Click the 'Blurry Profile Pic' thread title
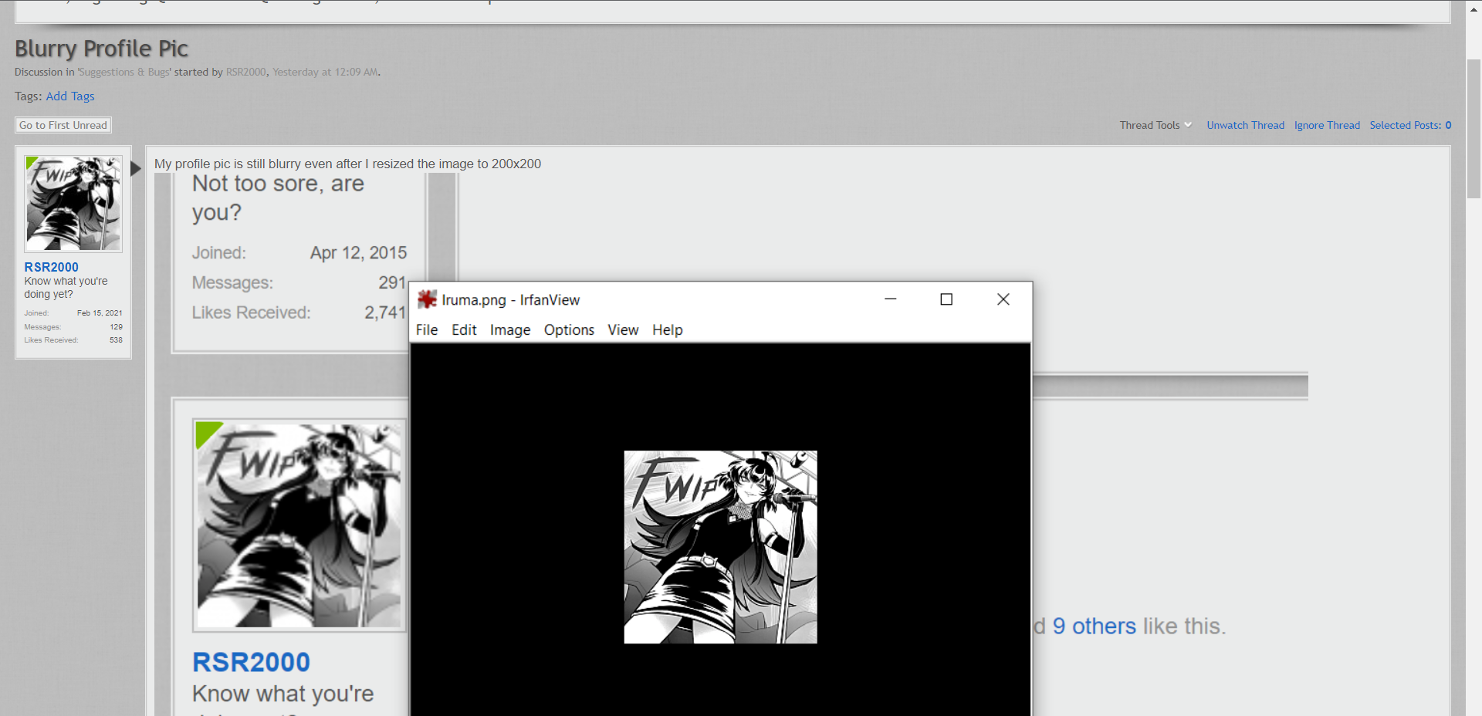Image resolution: width=1482 pixels, height=716 pixels. (101, 49)
